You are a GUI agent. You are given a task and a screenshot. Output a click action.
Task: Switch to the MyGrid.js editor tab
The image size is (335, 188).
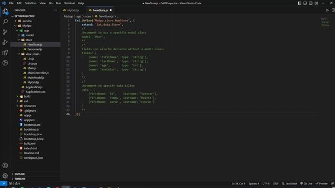point(73,10)
